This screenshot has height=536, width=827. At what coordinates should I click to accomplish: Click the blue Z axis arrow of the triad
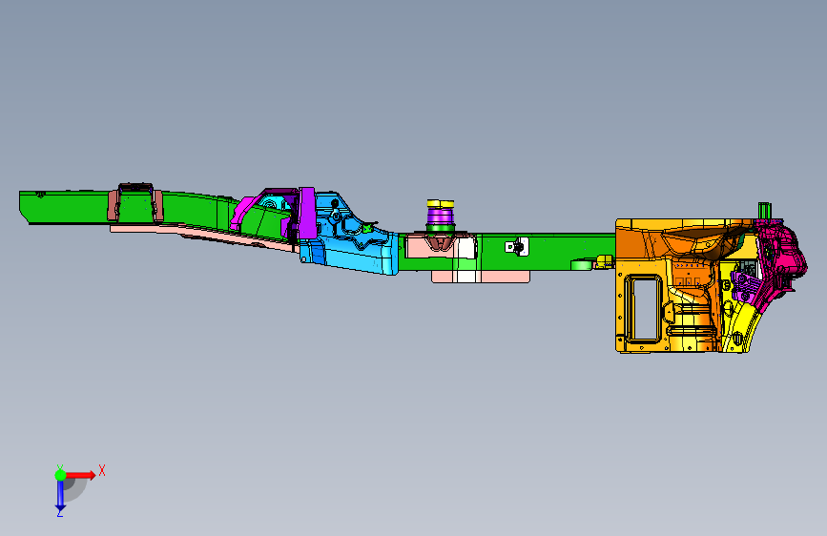(x=60, y=496)
